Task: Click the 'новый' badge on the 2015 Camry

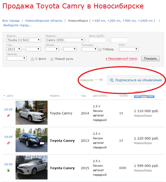Action: click(123, 168)
